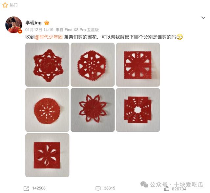
Task: Open the flower petal paper-cut photo
Action: pyautogui.click(x=93, y=110)
